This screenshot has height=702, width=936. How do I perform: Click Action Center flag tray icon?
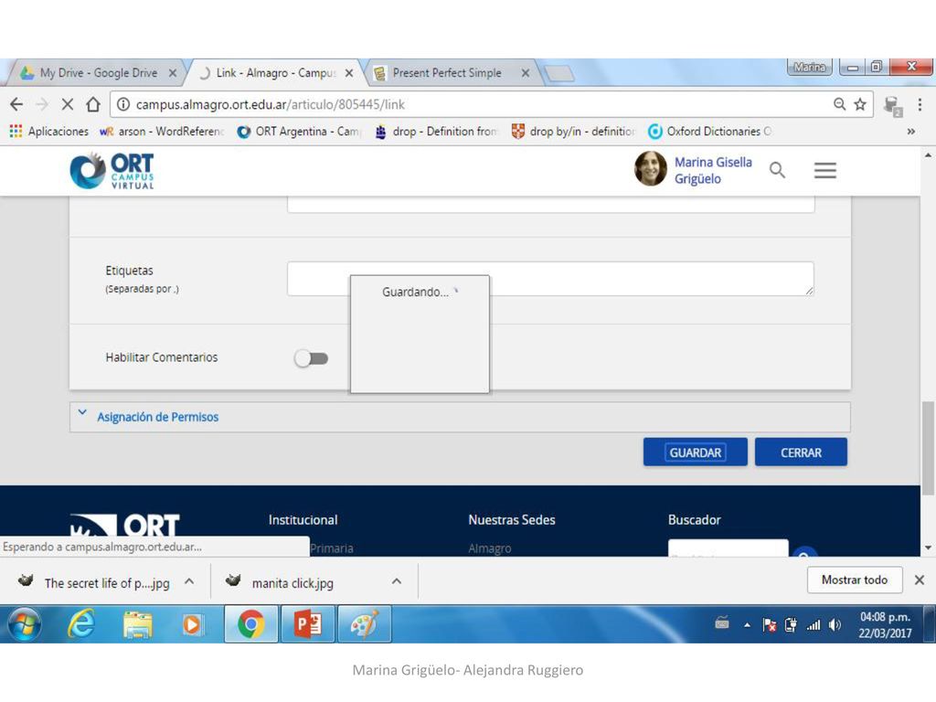pyautogui.click(x=770, y=625)
